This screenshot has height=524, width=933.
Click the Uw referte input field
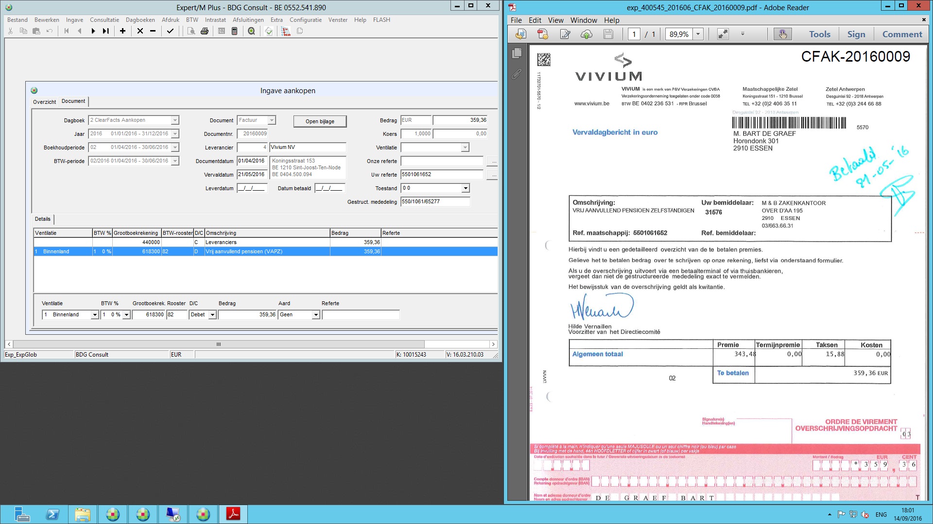click(x=442, y=175)
